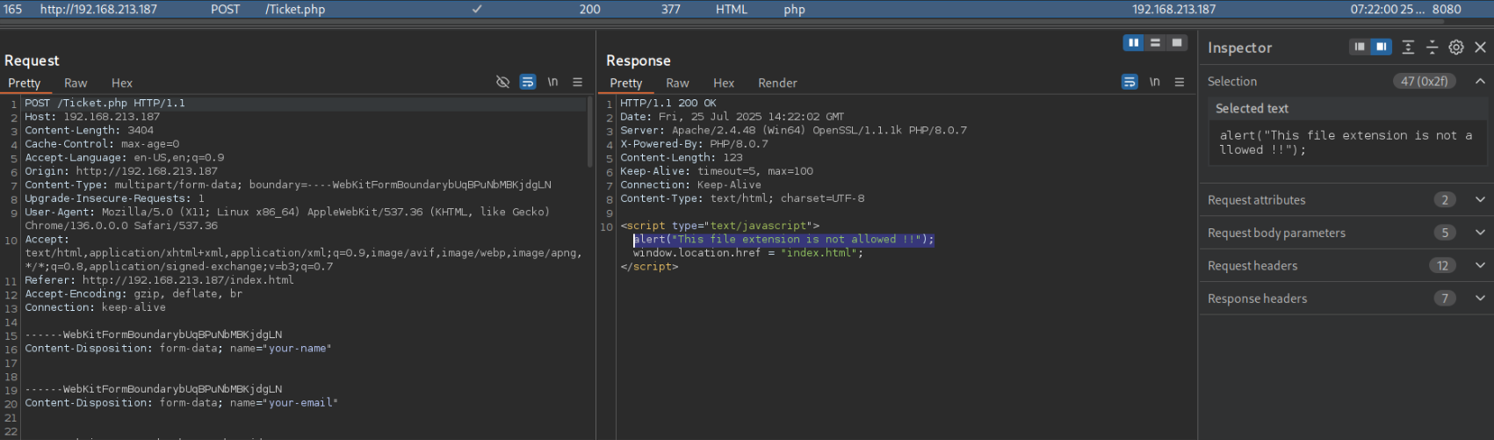Viewport: 1494px width, 440px height.
Task: Toggle show non-printable \n in Response
Action: [1154, 82]
